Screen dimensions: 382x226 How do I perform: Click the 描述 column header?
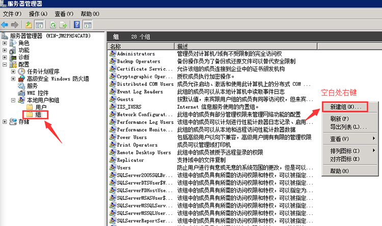(x=183, y=46)
